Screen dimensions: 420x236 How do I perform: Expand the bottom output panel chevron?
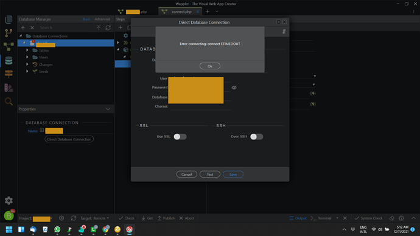pyautogui.click(x=413, y=218)
